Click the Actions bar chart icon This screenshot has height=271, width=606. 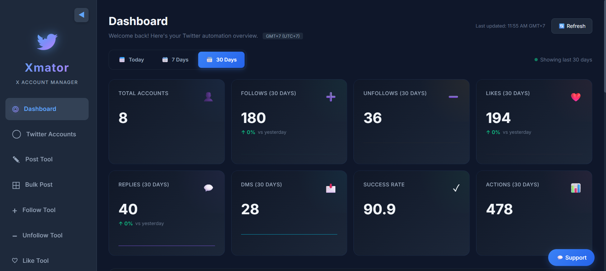point(576,188)
